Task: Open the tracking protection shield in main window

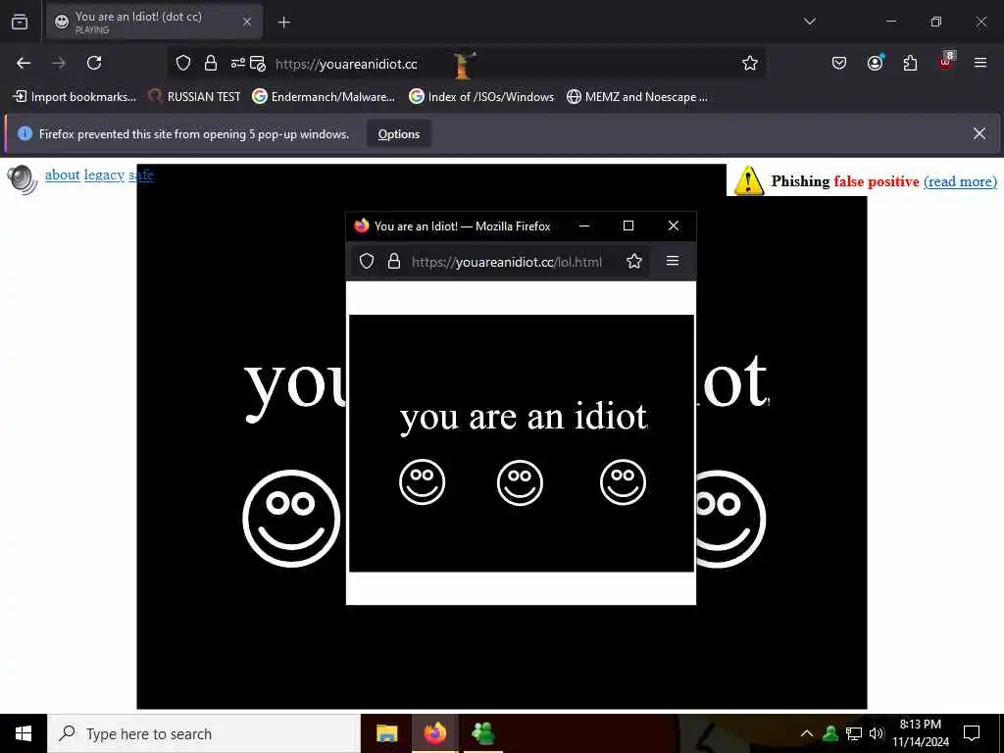Action: (183, 63)
